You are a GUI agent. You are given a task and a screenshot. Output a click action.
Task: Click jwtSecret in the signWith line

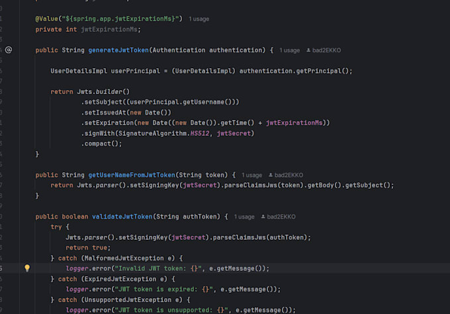234,133
